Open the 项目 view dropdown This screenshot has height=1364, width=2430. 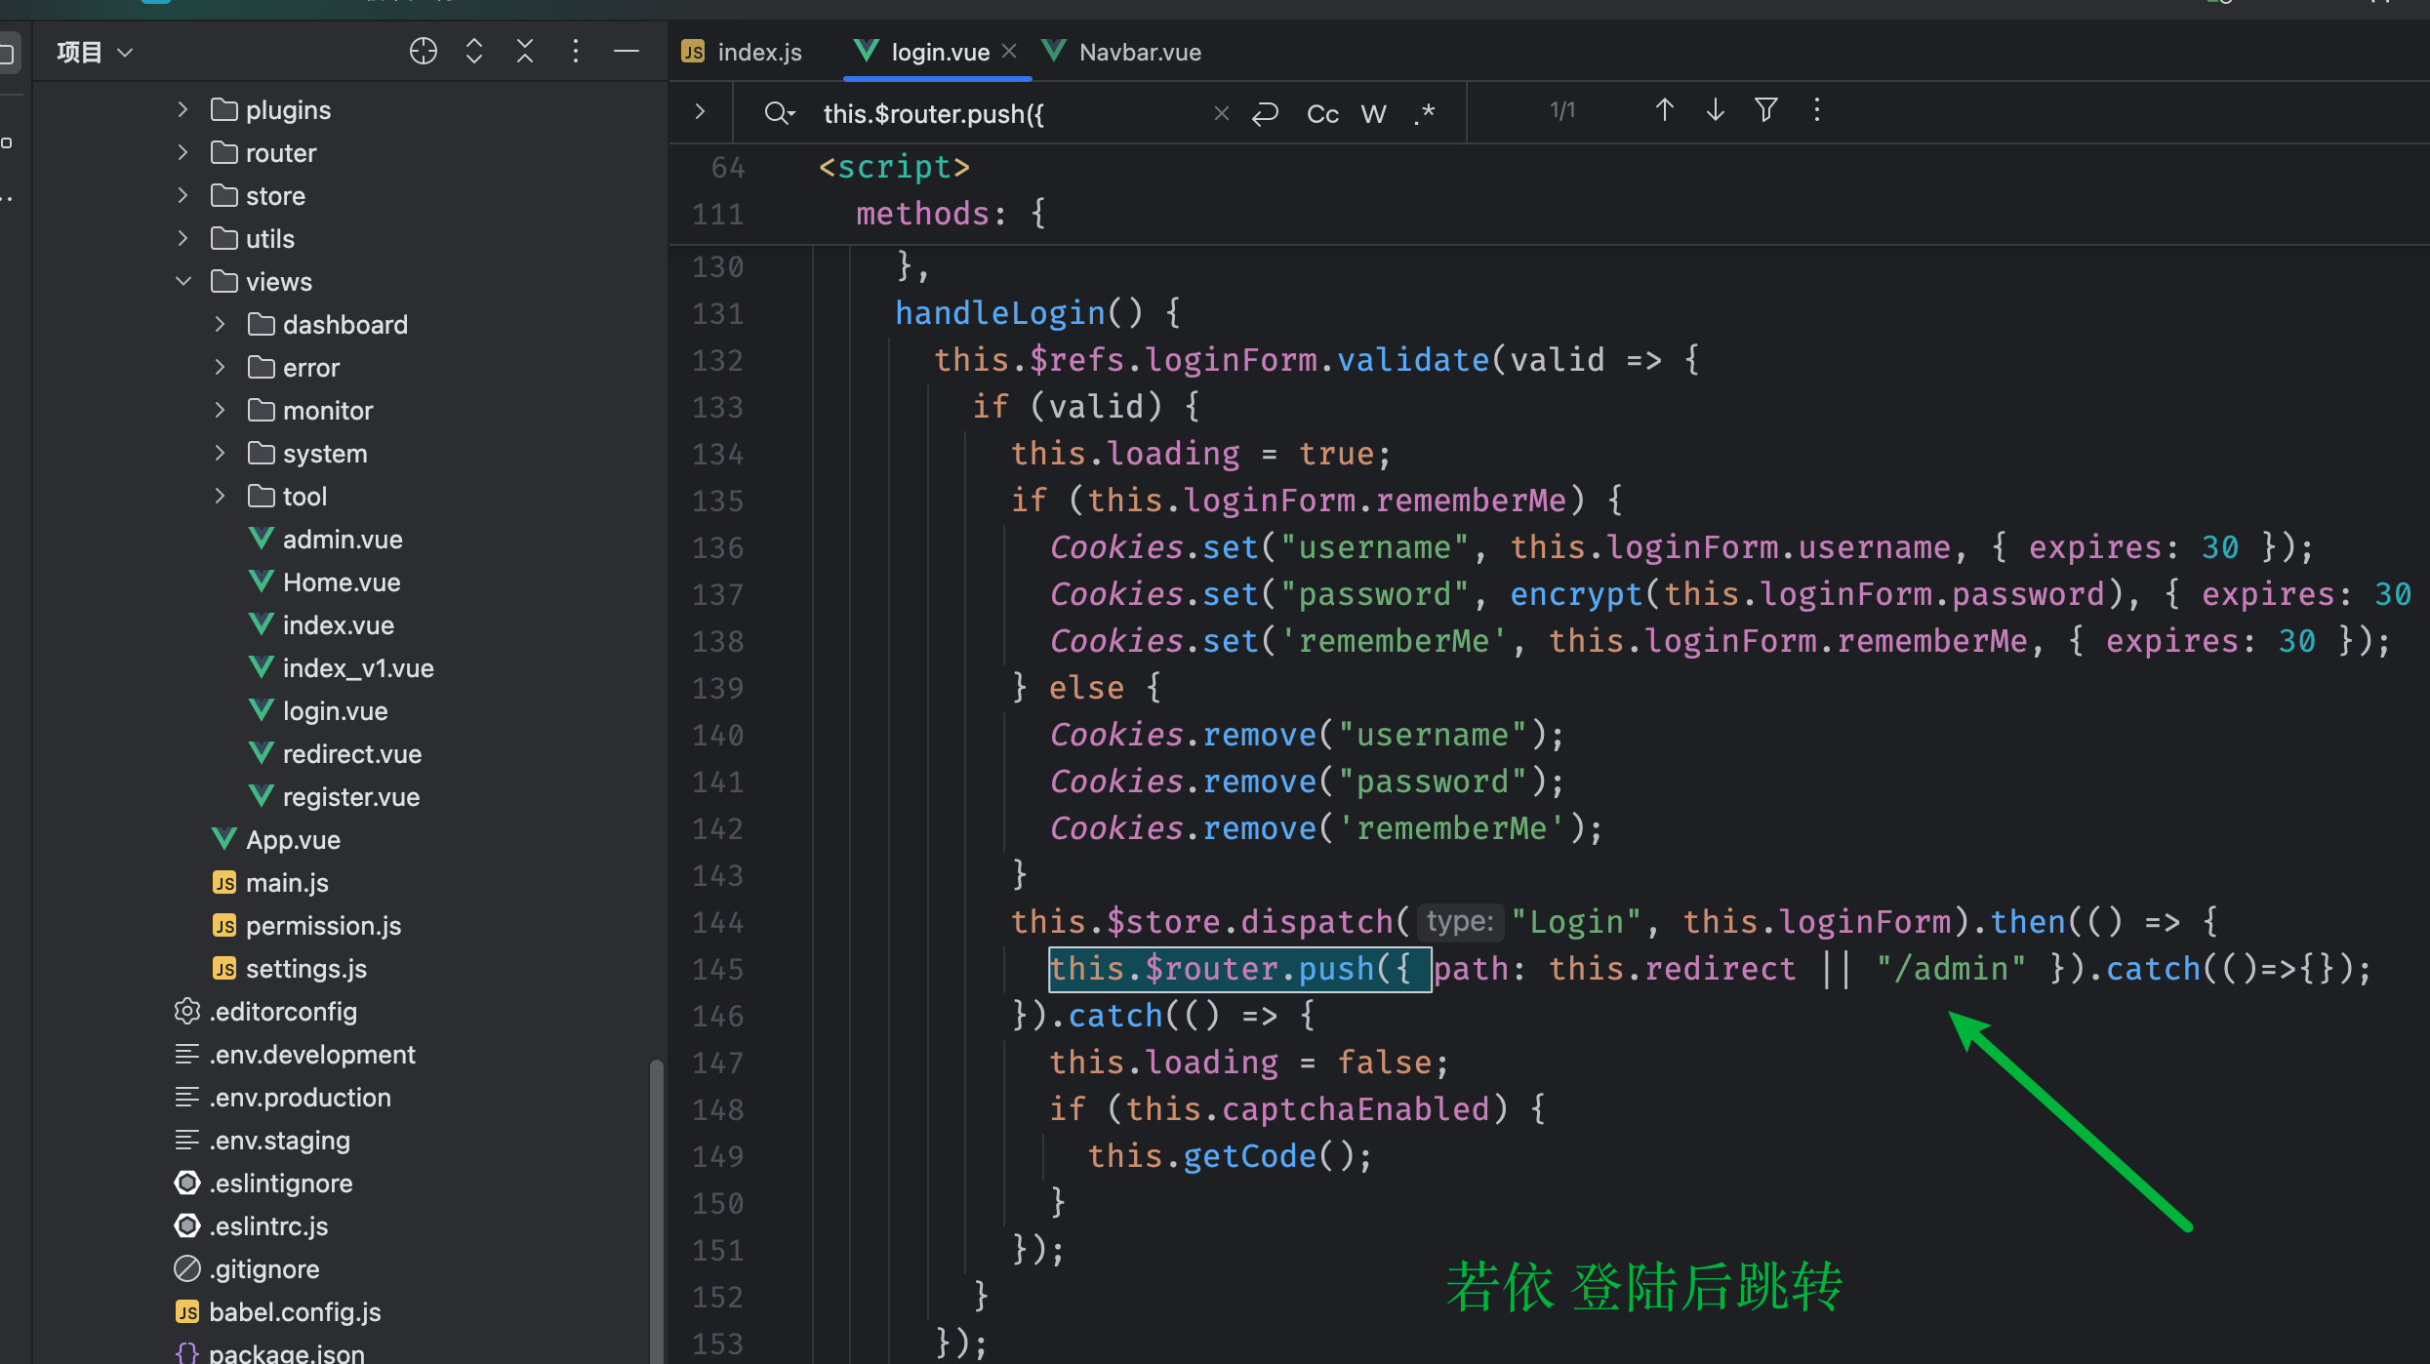tap(95, 52)
